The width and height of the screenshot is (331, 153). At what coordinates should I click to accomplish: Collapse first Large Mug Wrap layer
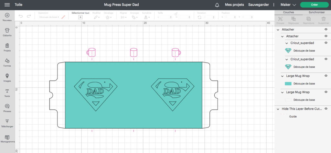(282, 76)
